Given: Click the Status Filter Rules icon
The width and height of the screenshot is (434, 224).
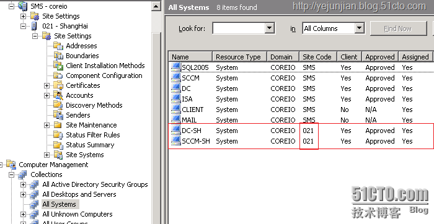Looking at the screenshot, I should [58, 135].
